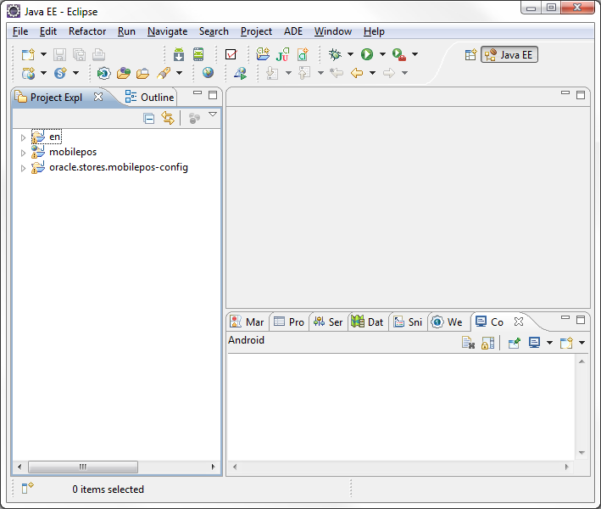601x509 pixels.
Task: Open the External Tools dropdown arrow
Action: click(415, 54)
